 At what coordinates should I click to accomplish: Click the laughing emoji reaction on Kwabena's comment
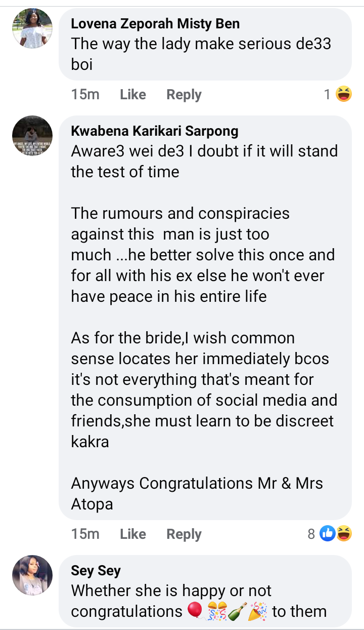pyautogui.click(x=344, y=533)
